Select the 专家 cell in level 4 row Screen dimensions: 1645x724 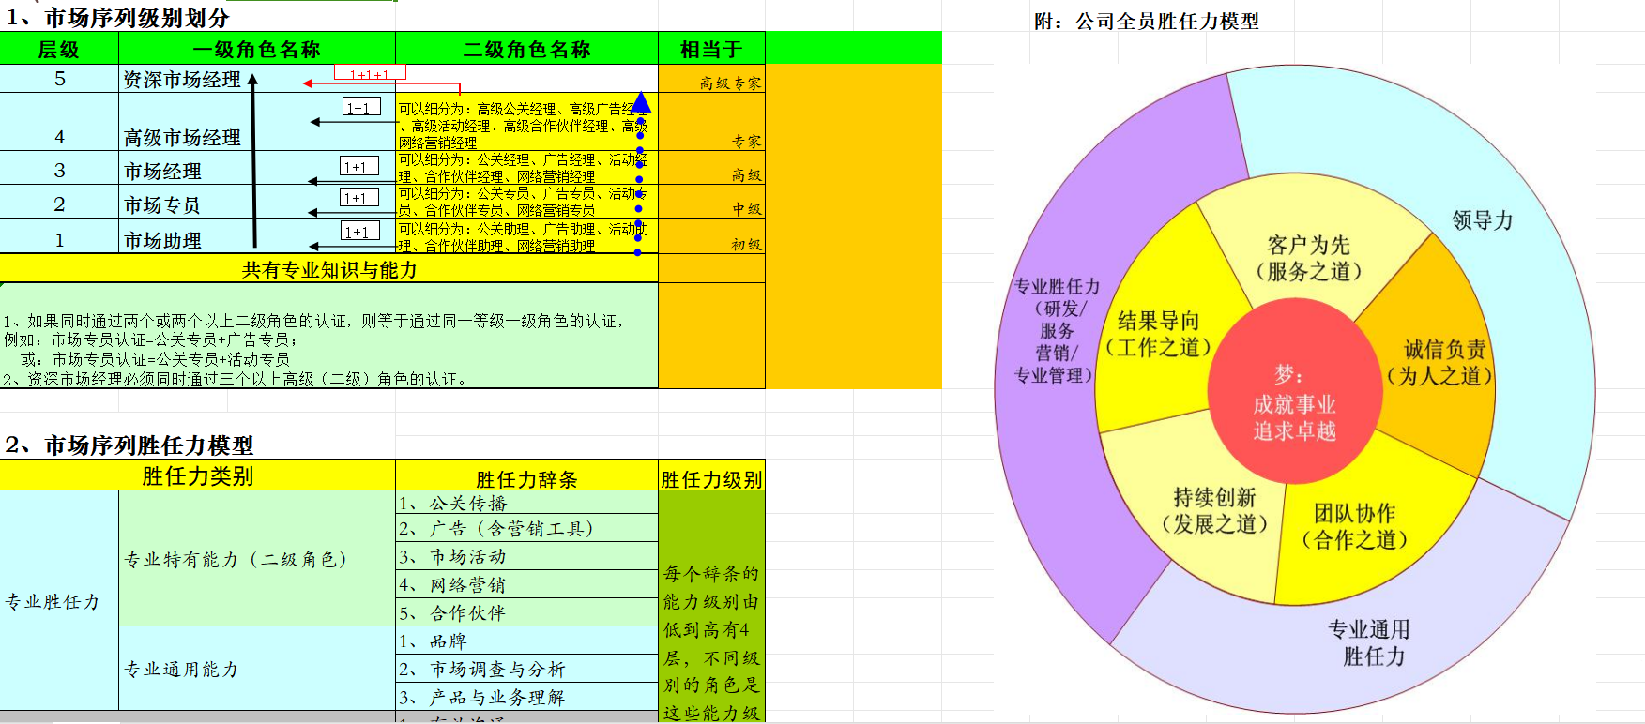pos(711,122)
